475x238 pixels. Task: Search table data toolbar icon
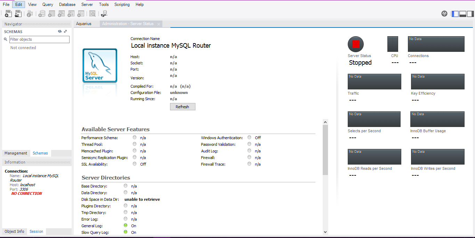tap(92, 14)
